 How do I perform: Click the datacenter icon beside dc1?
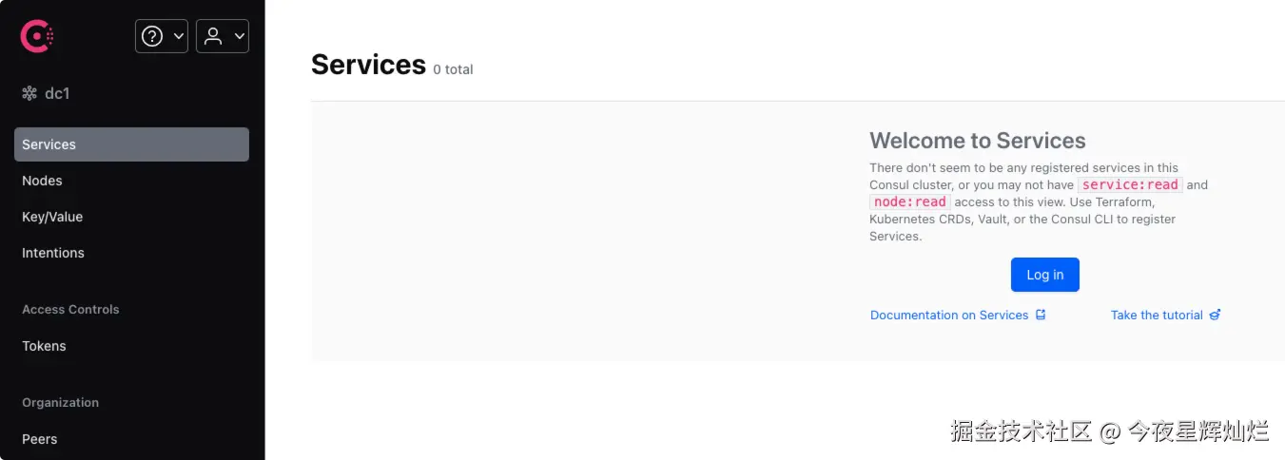point(29,93)
